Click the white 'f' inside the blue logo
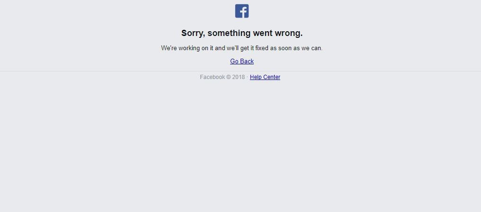 click(x=243, y=12)
